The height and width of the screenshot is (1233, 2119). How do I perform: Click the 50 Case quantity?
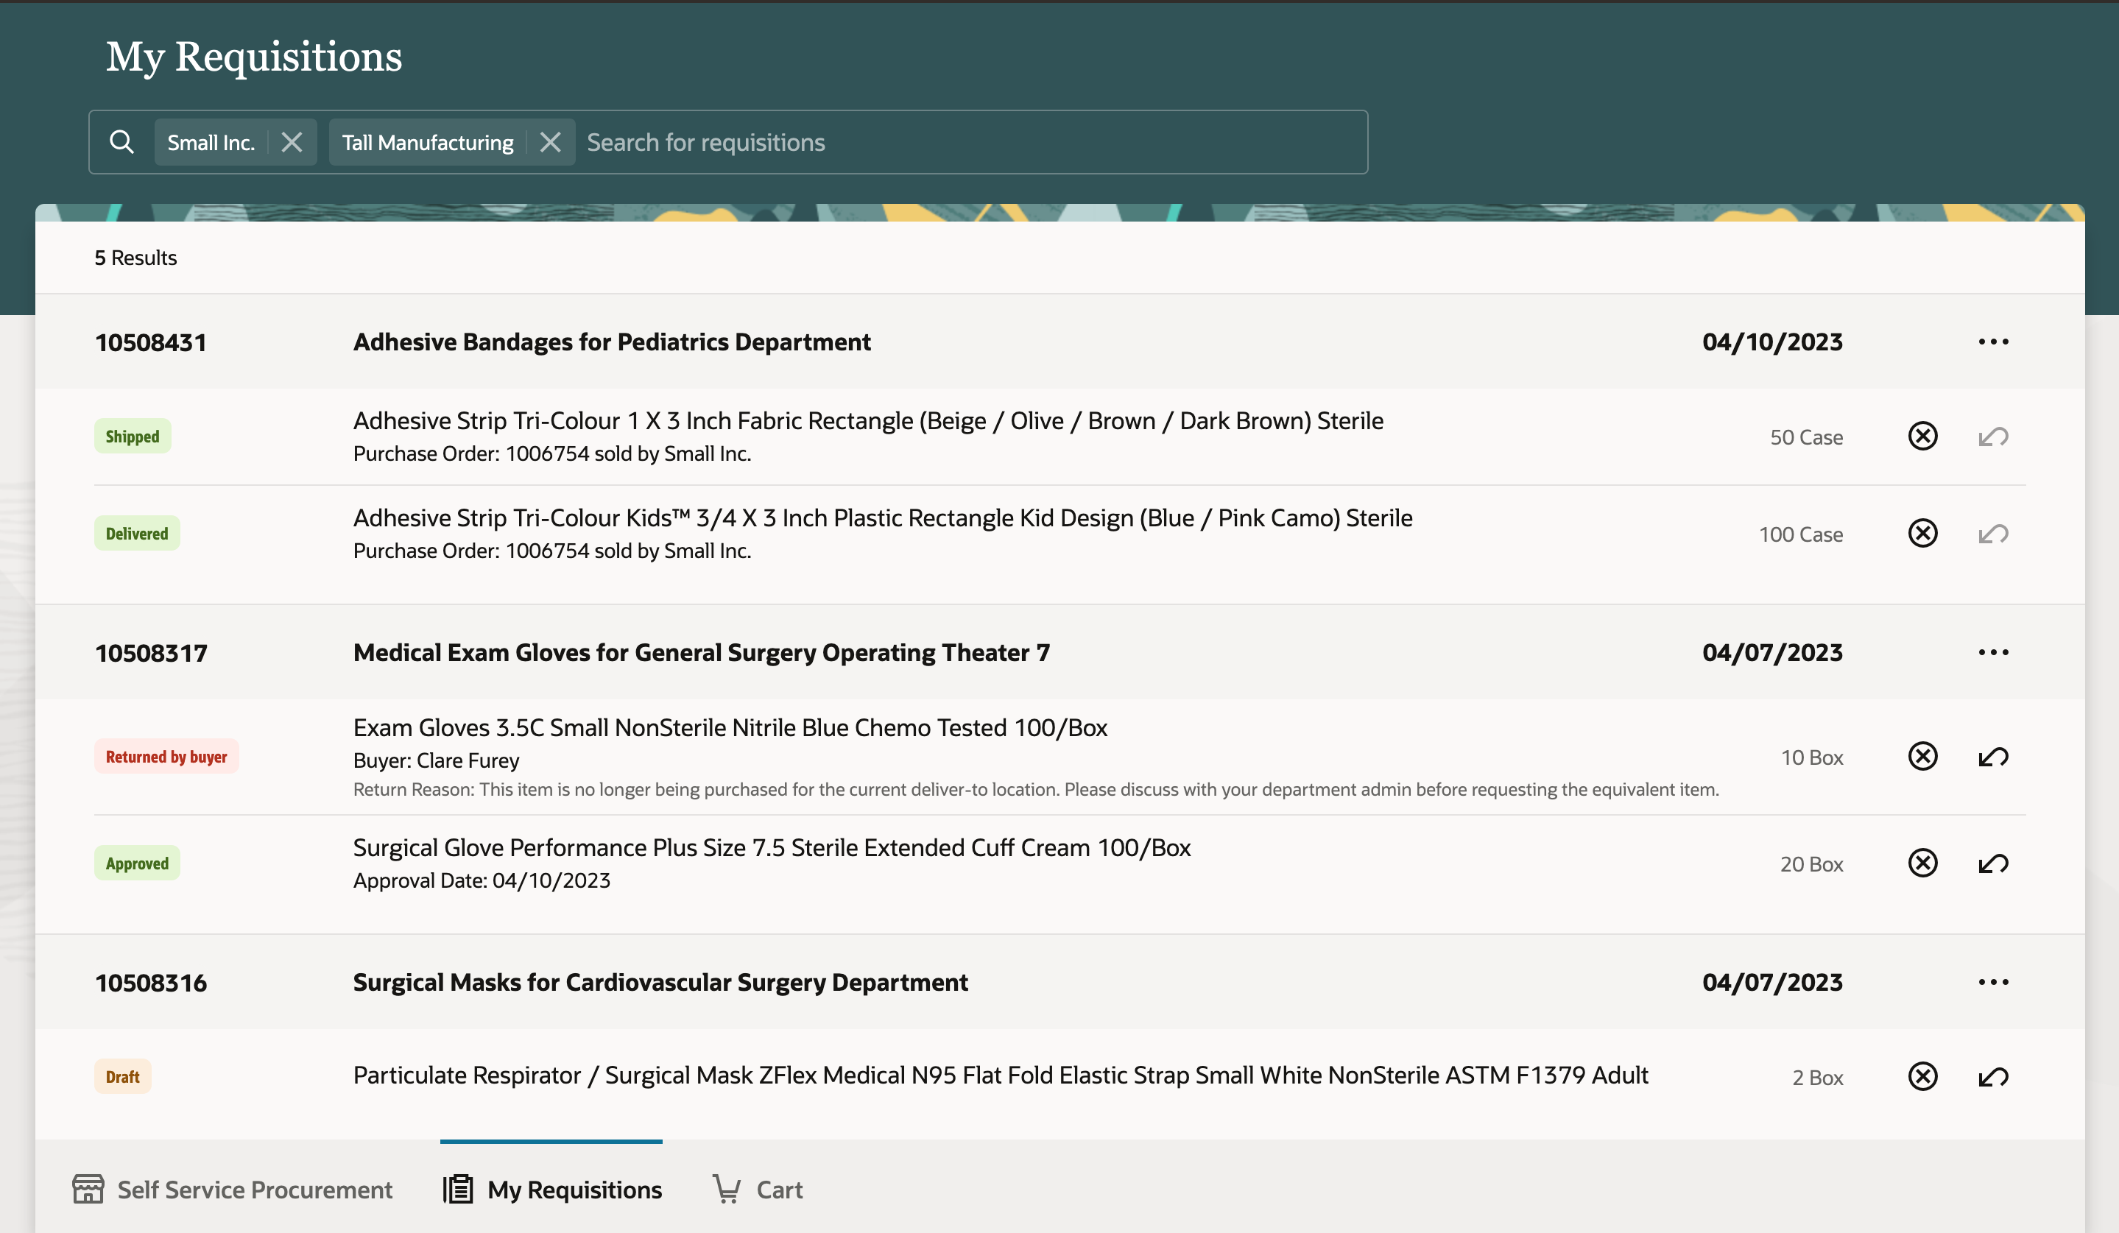1806,437
